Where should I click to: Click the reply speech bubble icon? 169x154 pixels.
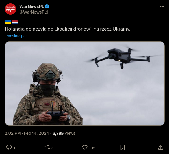9,147
